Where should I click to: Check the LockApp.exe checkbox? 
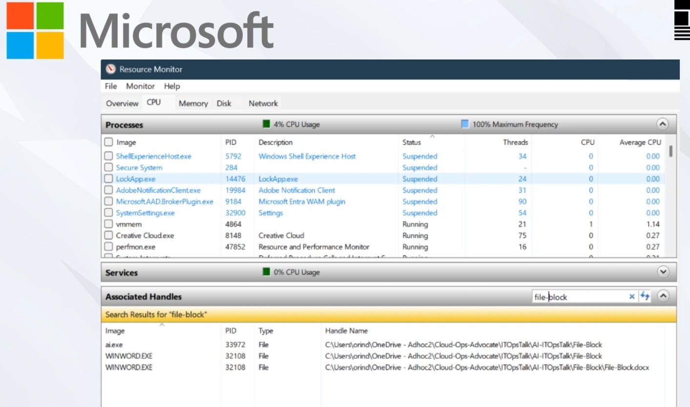pyautogui.click(x=109, y=179)
